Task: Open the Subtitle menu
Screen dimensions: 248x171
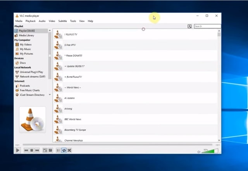Action: 62,21
